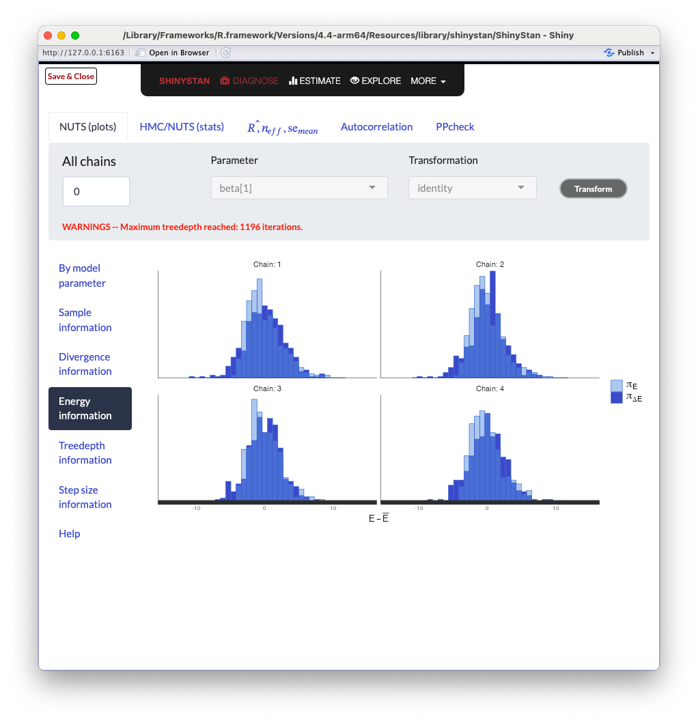Open the Treedepth information link
698x721 pixels.
click(85, 453)
